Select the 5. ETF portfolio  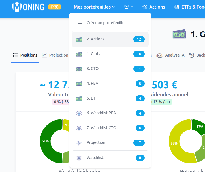point(110,98)
